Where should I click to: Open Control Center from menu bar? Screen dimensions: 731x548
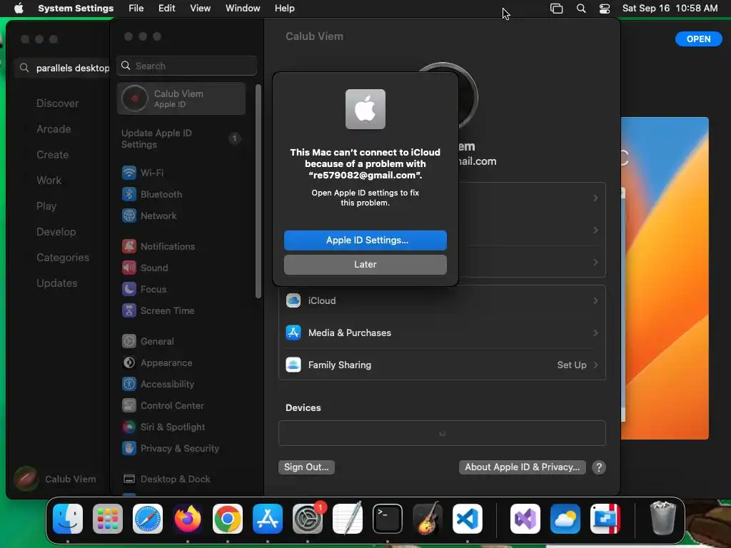click(604, 9)
